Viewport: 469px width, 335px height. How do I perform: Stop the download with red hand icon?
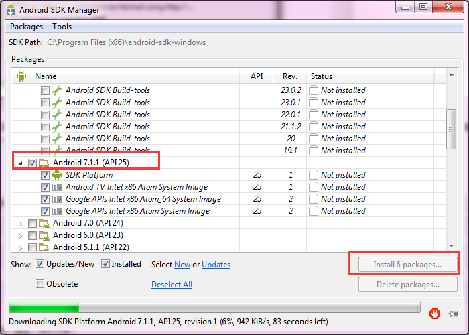click(x=435, y=314)
